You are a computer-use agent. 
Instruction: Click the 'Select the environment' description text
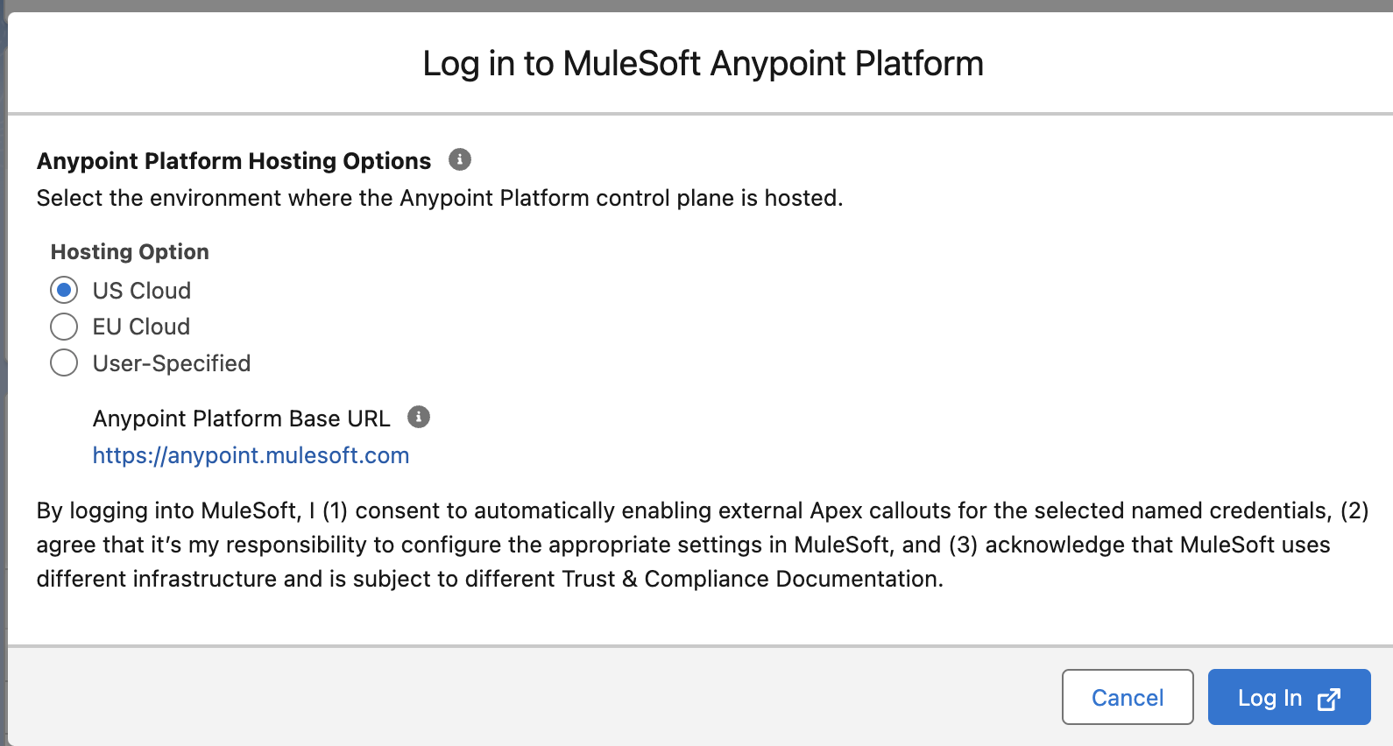[440, 198]
